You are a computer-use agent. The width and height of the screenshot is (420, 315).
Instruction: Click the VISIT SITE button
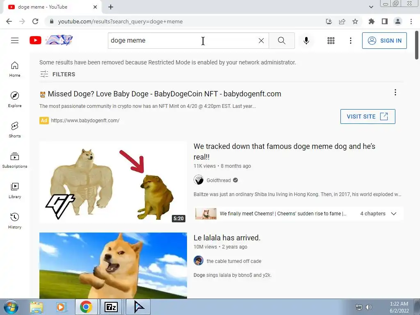click(x=367, y=116)
